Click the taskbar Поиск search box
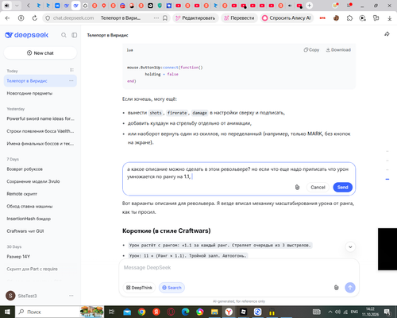397x318 pixels. 48,312
